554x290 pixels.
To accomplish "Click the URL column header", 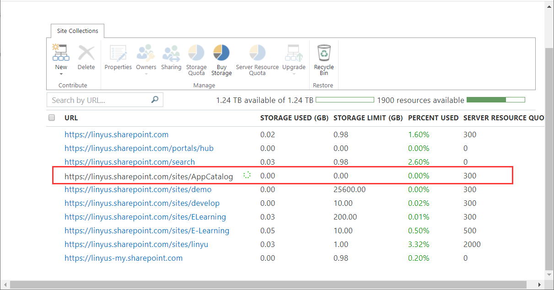I will [x=71, y=118].
